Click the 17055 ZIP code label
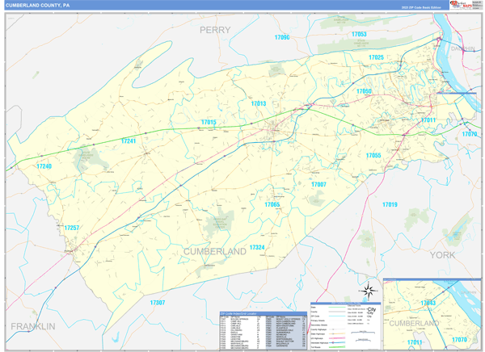485x352 pixels. pos(373,155)
